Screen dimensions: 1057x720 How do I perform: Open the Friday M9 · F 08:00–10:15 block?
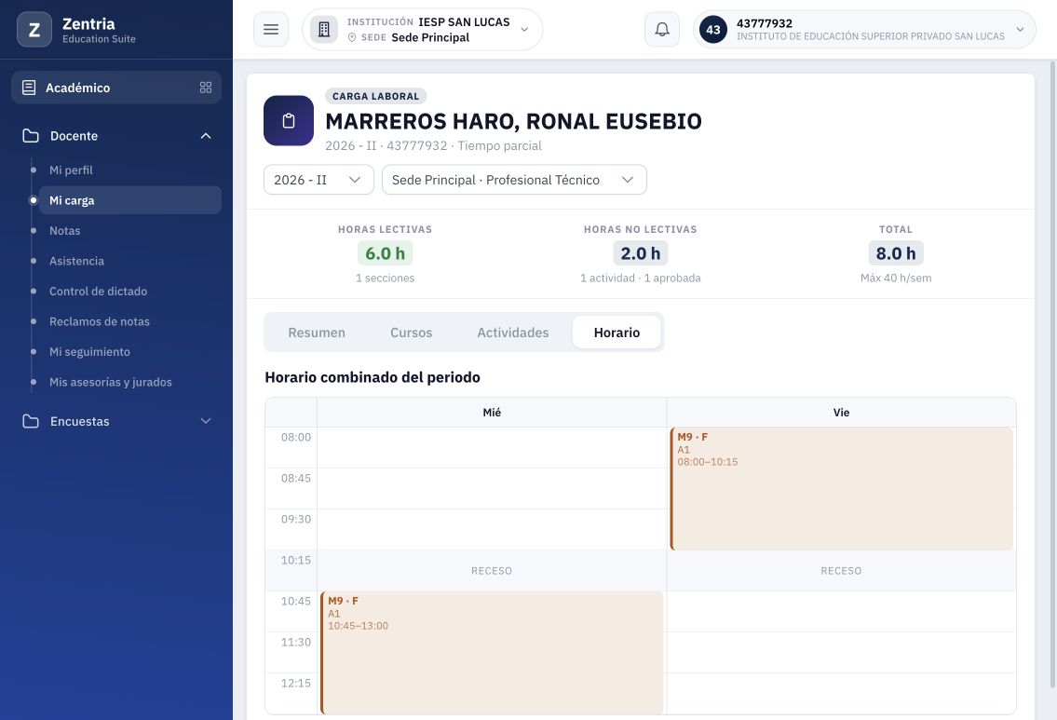842,489
